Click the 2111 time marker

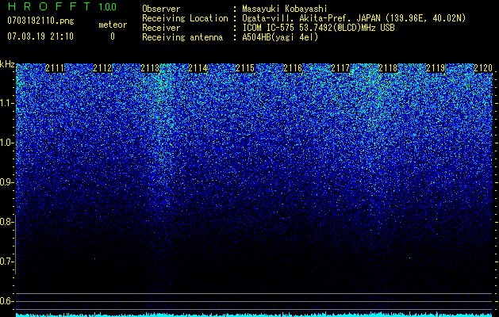(55, 68)
